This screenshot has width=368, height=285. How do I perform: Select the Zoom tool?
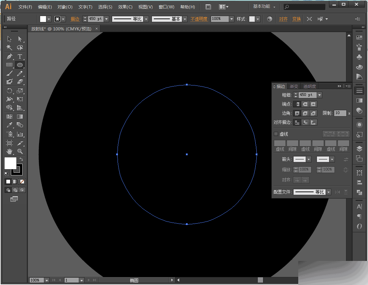(20, 151)
